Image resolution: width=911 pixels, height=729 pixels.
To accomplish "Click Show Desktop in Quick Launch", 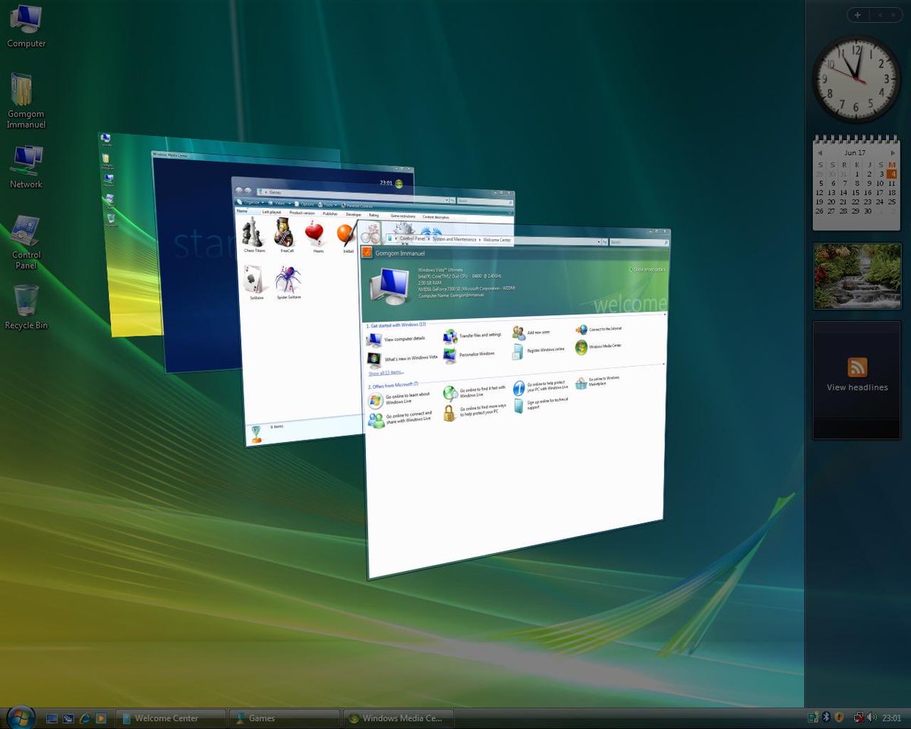I will click(x=52, y=718).
